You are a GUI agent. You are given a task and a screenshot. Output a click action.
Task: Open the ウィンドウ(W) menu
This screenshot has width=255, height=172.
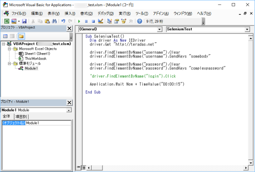pyautogui.click(x=183, y=14)
